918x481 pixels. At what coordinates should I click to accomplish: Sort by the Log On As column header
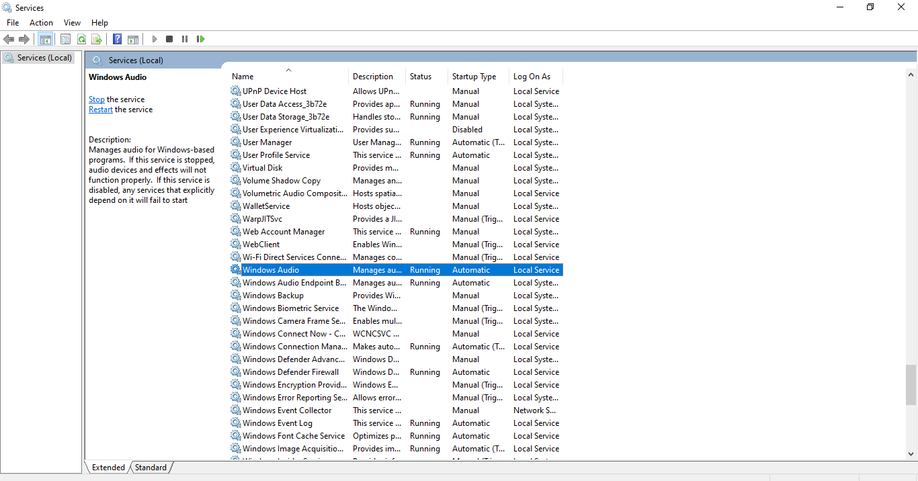pyautogui.click(x=536, y=77)
